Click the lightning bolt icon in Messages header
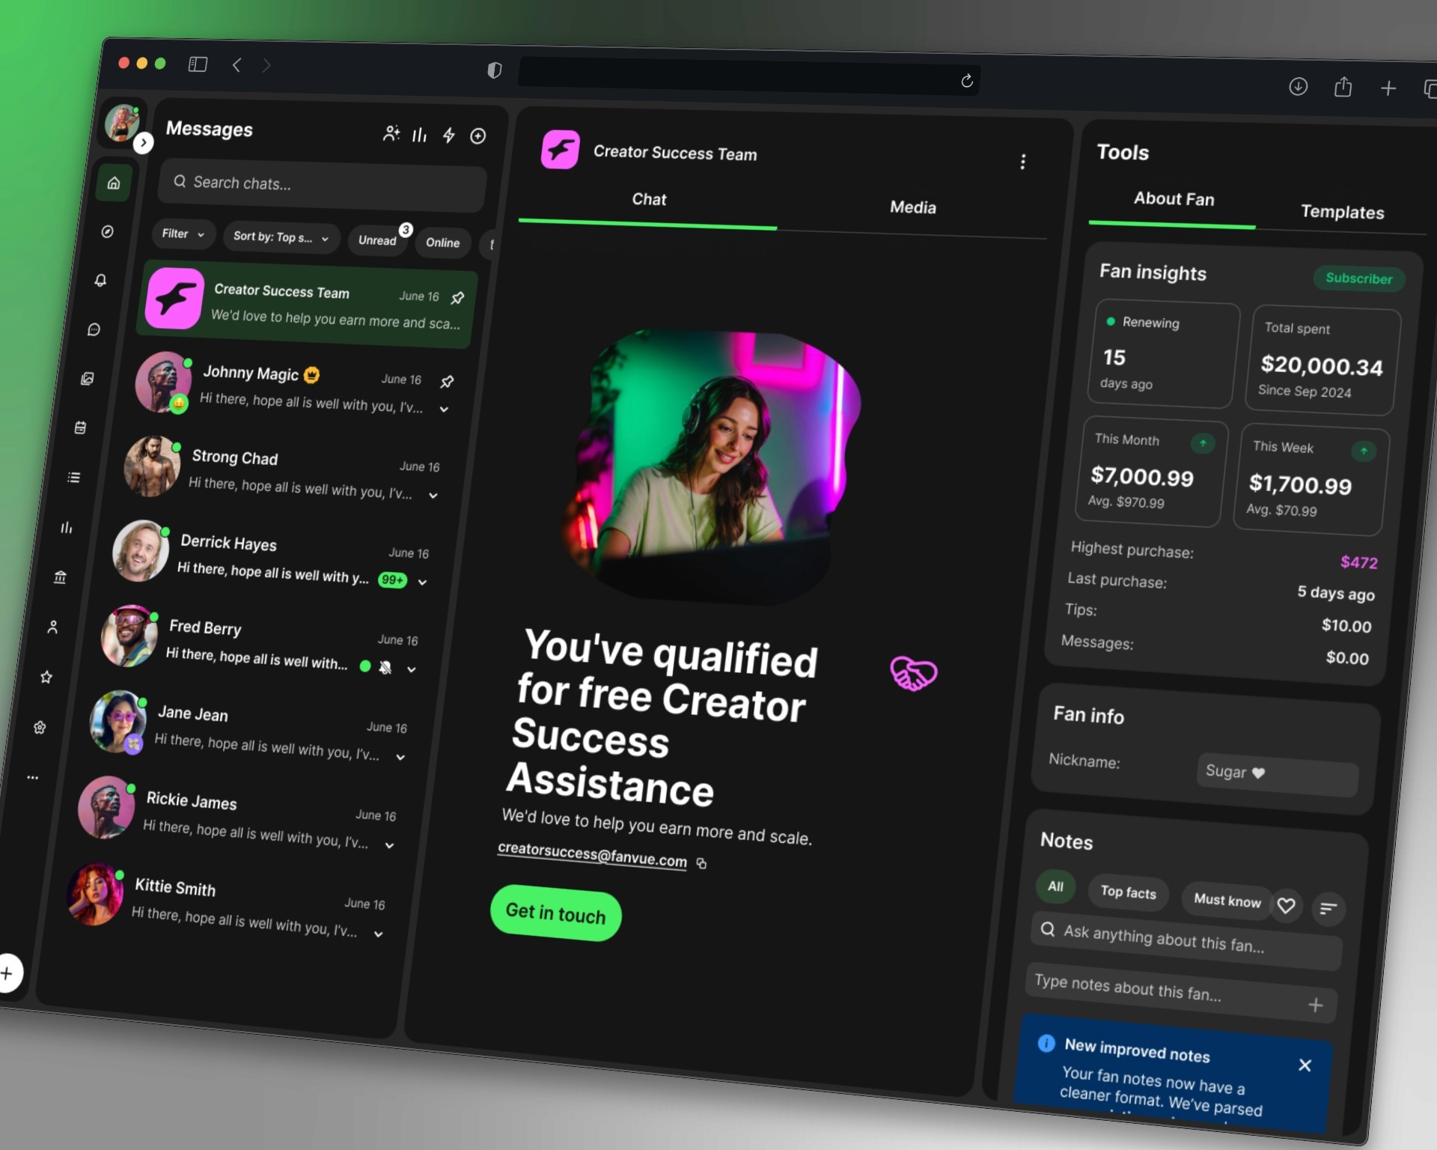Image resolution: width=1437 pixels, height=1150 pixels. [448, 135]
